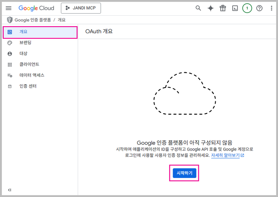Click the 시작하기 button

184,173
